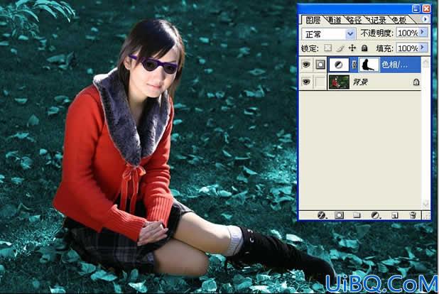Click the 背景 layer name
The width and height of the screenshot is (439, 294).
pos(360,82)
